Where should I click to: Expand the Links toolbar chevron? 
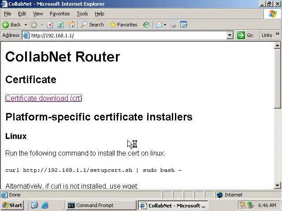[277, 33]
